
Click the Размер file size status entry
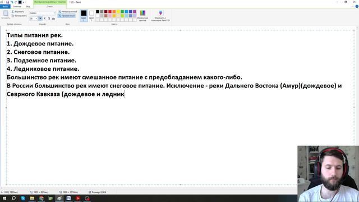pyautogui.click(x=97, y=192)
